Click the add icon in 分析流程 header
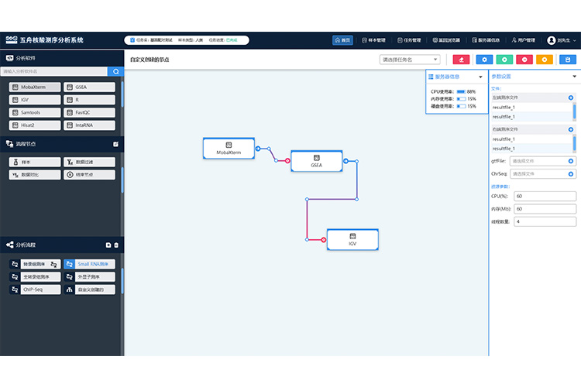The height and width of the screenshot is (387, 581). 108,245
